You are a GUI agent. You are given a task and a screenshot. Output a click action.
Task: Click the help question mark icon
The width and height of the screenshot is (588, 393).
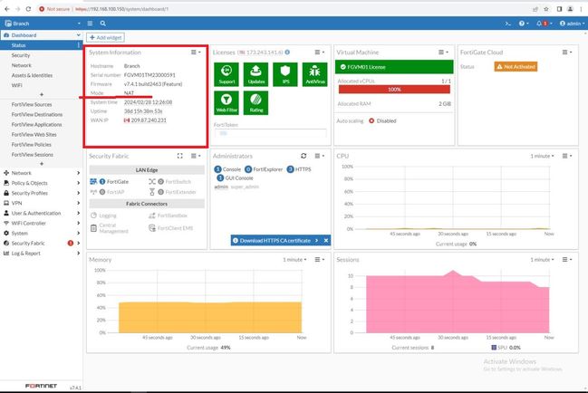pyautogui.click(x=522, y=24)
